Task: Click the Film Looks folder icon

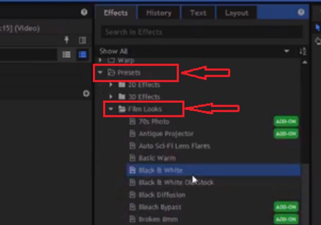Action: coord(122,109)
